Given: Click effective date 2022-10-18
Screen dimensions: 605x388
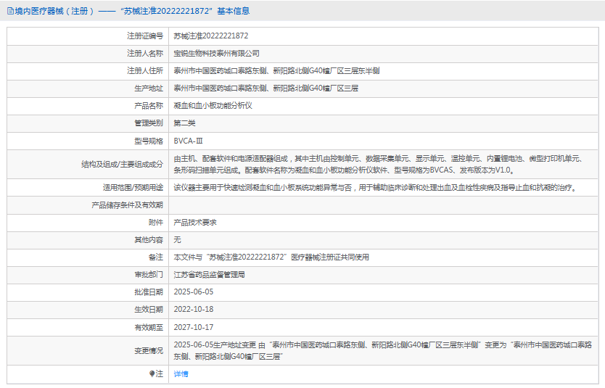Looking at the screenshot, I should 193,310.
